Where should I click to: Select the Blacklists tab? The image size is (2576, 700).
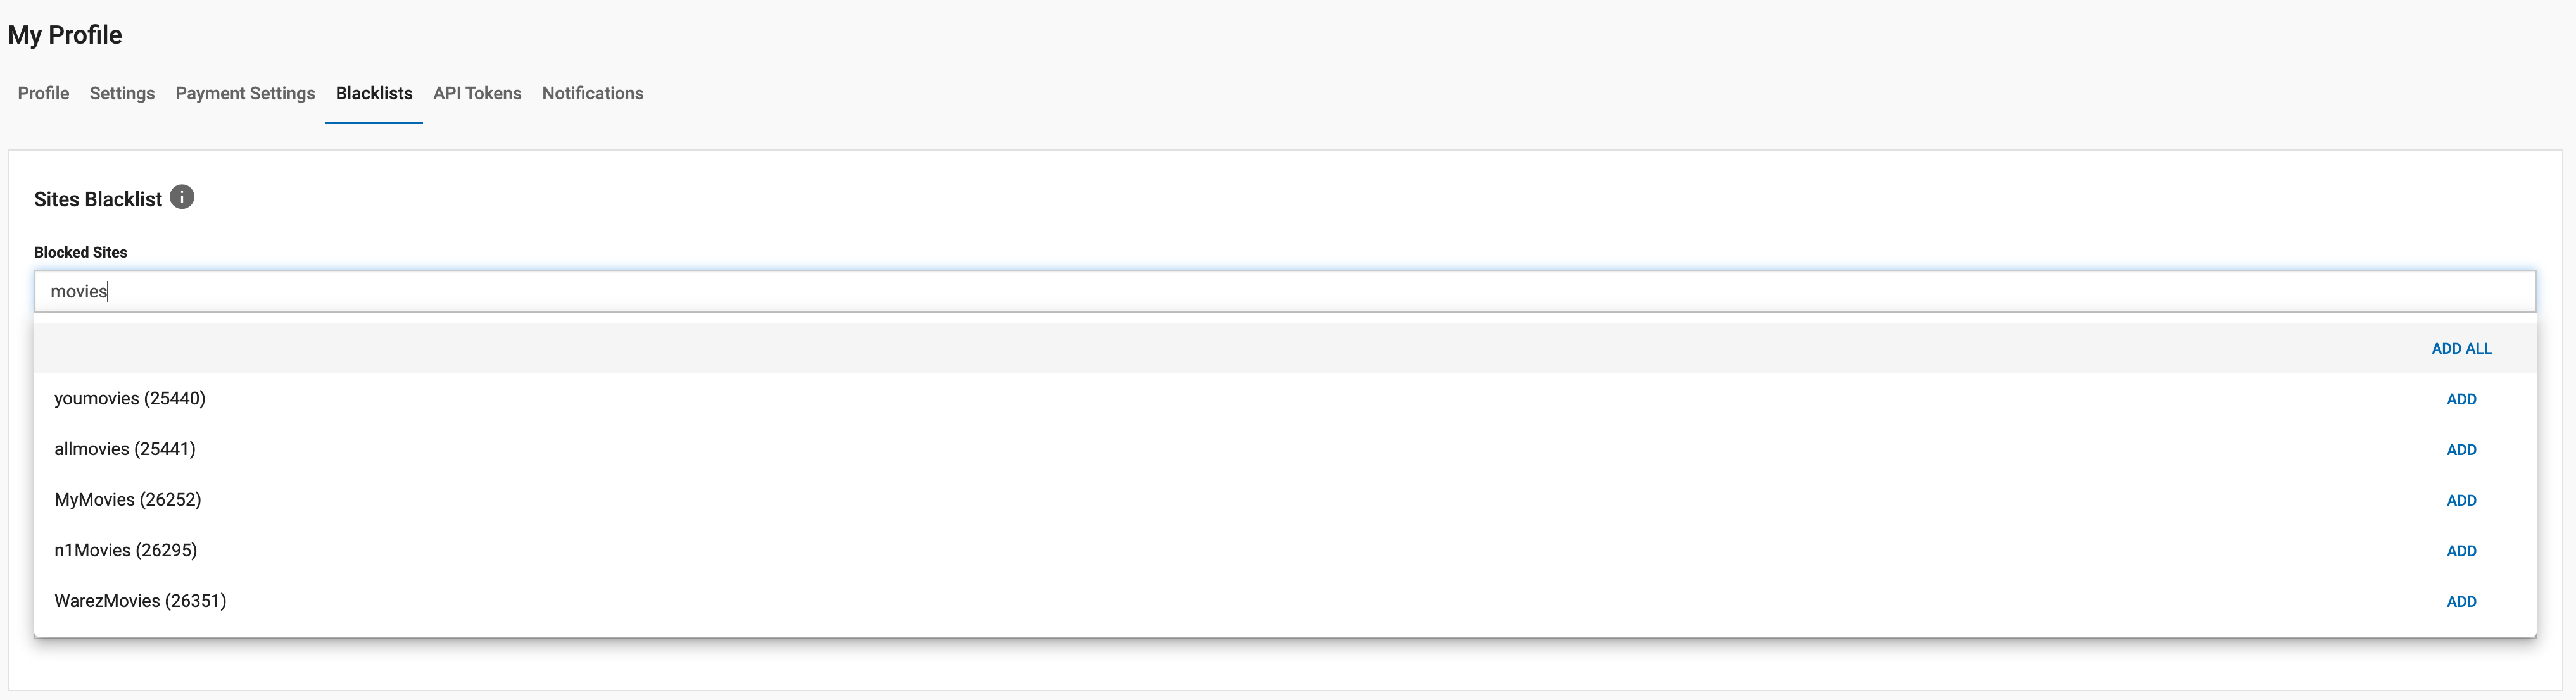pos(374,93)
